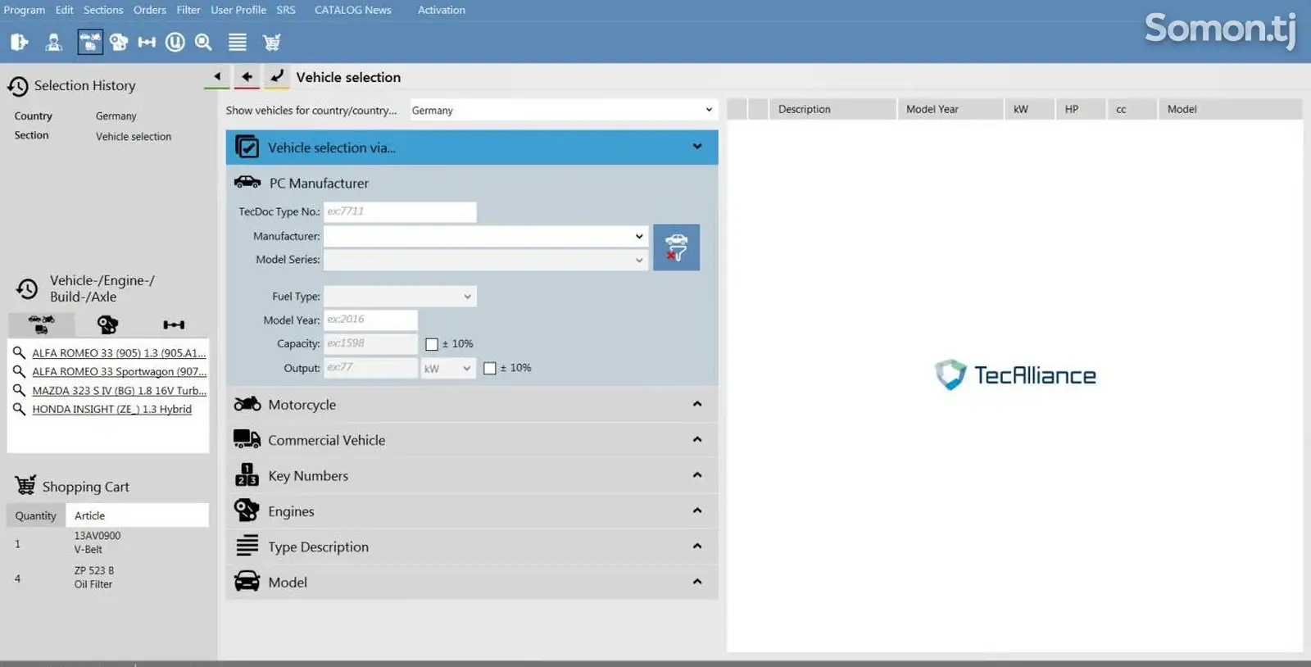Click the Type Description lines icon
This screenshot has width=1311, height=667.
[x=247, y=546]
